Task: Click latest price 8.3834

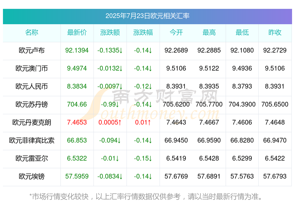Action: (77, 86)
